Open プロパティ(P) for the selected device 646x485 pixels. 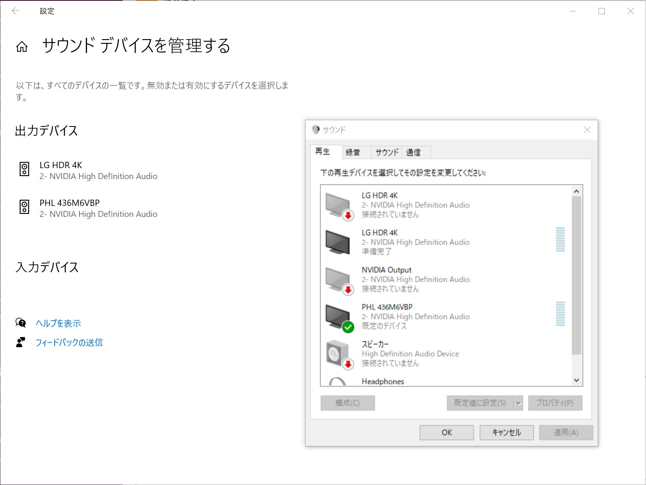(x=555, y=403)
